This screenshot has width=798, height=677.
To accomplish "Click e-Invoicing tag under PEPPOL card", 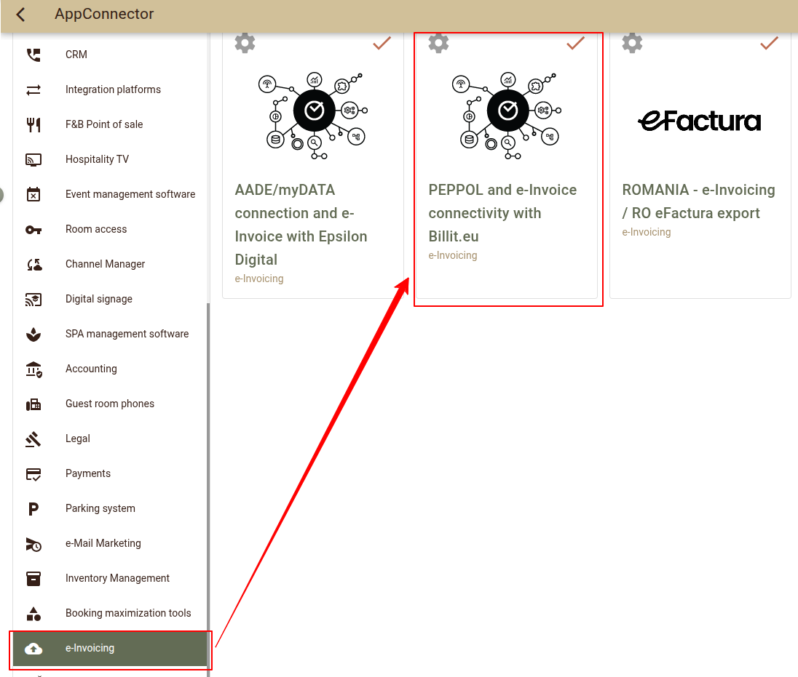I will coord(453,255).
